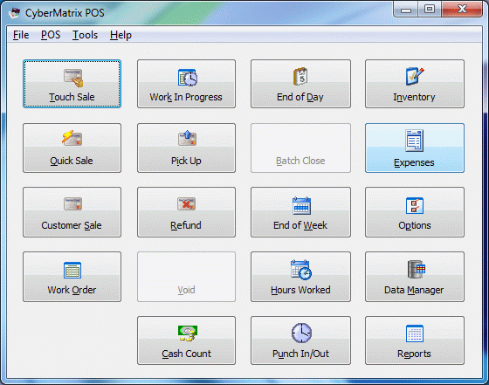Open the Tools menu
Image resolution: width=489 pixels, height=385 pixels.
point(86,35)
